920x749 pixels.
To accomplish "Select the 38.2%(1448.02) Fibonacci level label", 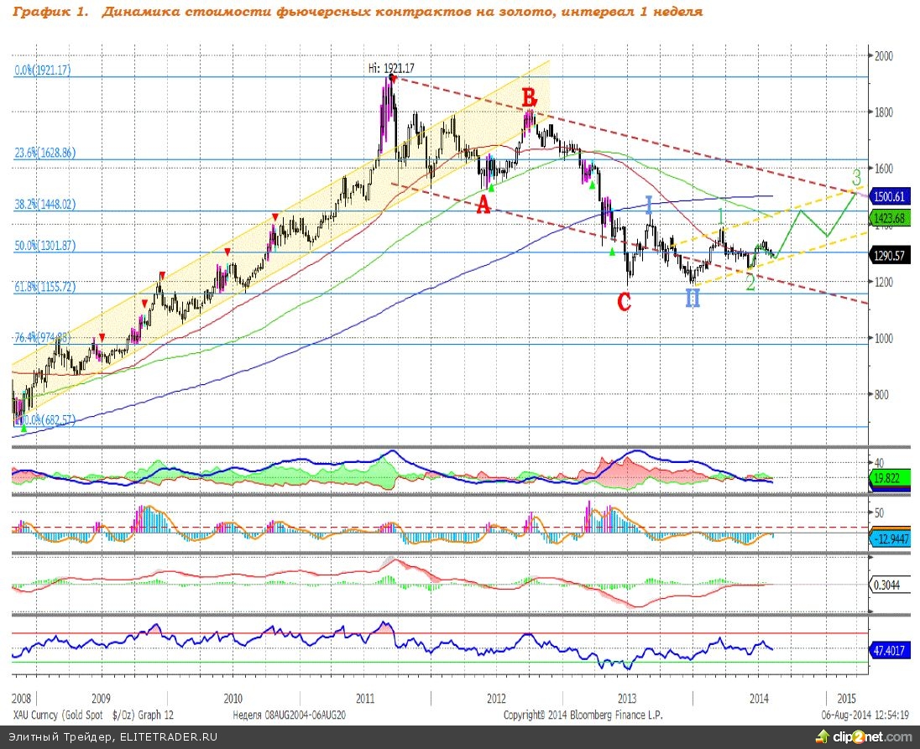I will 45,203.
